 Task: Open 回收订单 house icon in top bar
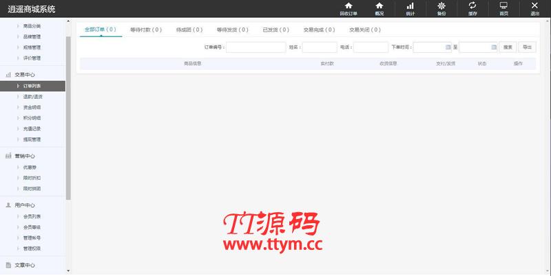[349, 5]
